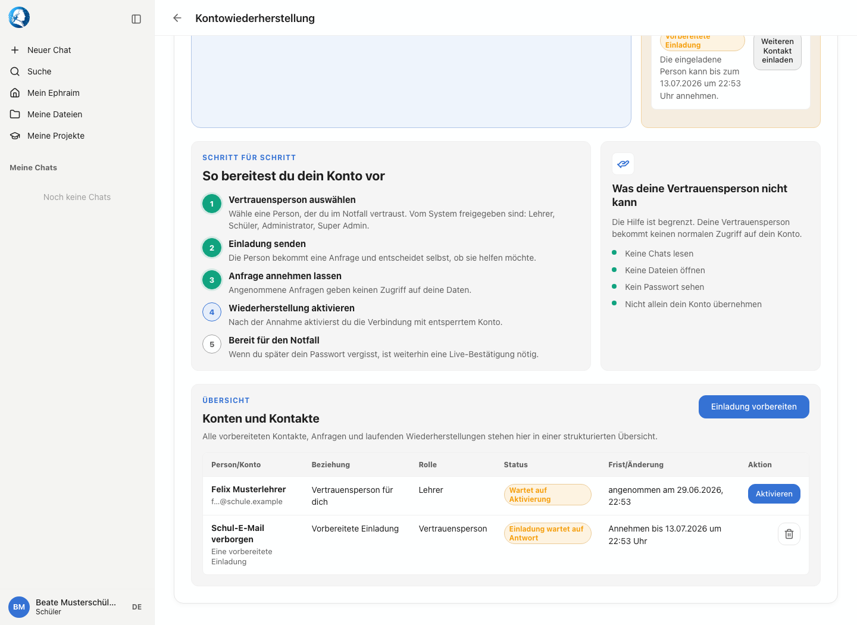Click the Status column header

pos(515,465)
